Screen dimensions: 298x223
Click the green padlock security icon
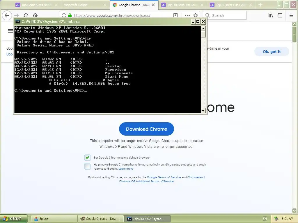[x=70, y=15]
